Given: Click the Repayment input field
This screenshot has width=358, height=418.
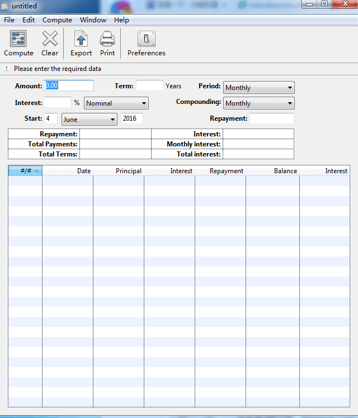Looking at the screenshot, I should 271,118.
